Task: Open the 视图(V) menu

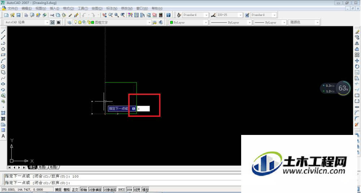Action: tap(41, 8)
